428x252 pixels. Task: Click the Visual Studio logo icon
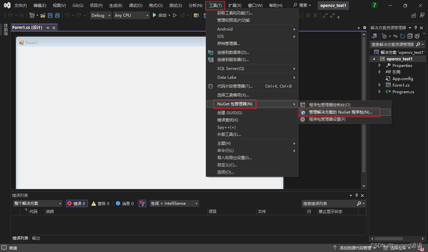(7, 5)
